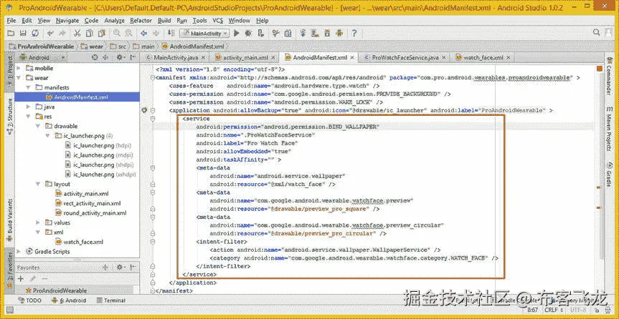Screen dimensions: 619x319
Task: Open the run configuration MainActivity dropdown
Action: [x=204, y=34]
